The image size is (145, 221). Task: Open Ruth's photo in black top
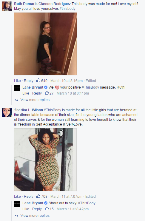point(45,44)
